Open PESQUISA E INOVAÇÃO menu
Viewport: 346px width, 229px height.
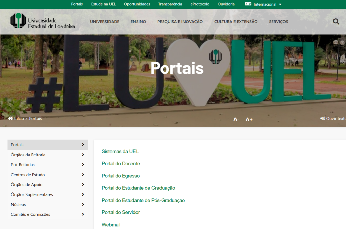click(180, 22)
